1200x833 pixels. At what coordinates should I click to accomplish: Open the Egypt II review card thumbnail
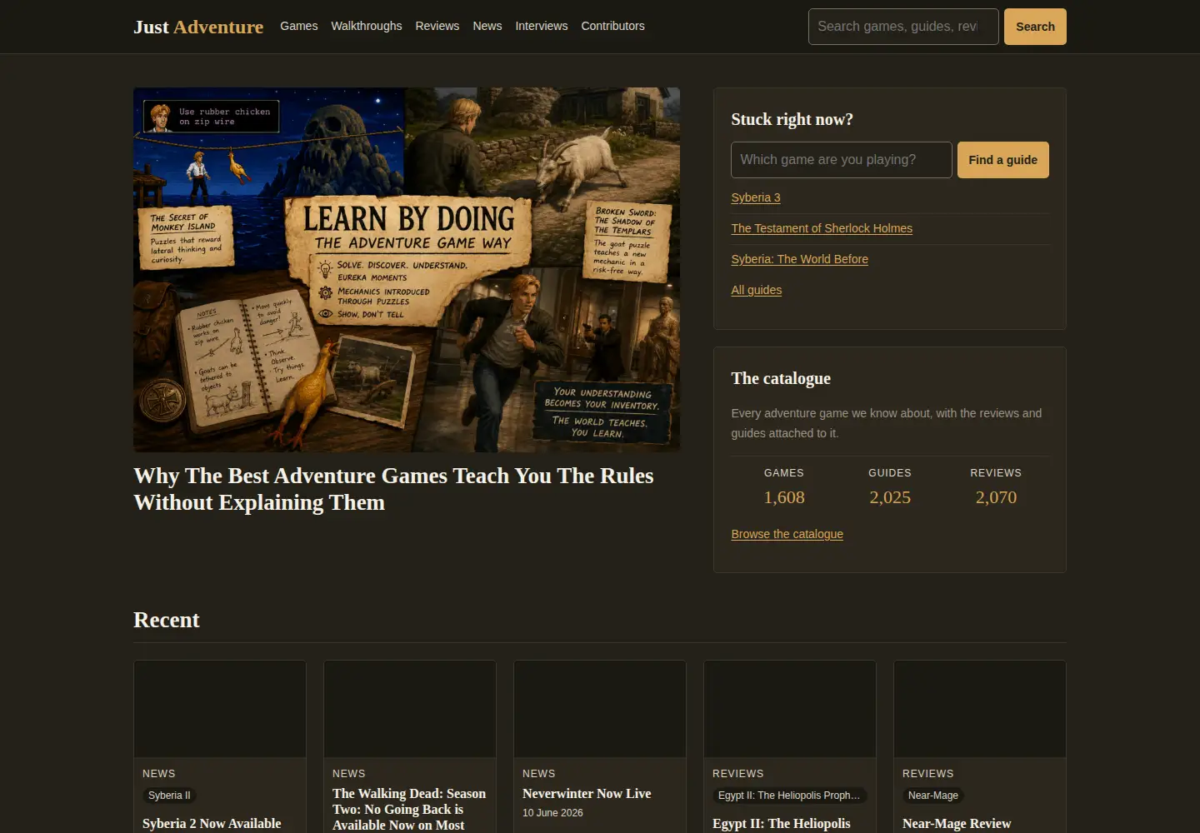click(x=790, y=709)
